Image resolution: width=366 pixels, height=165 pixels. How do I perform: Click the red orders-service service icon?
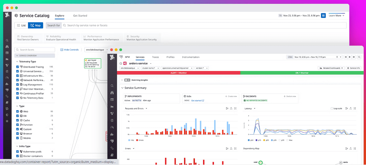pyautogui.click(x=125, y=63)
